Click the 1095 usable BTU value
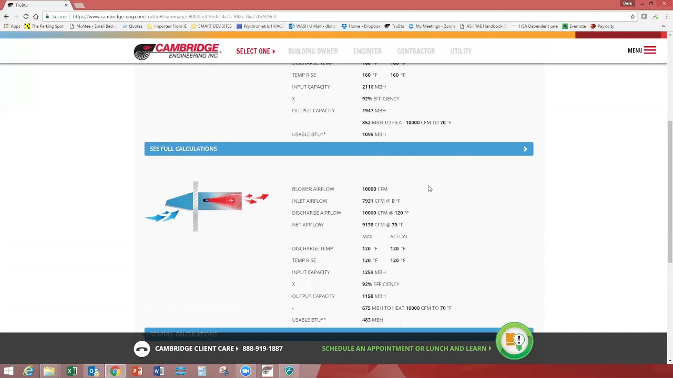The width and height of the screenshot is (673, 378). (x=368, y=134)
